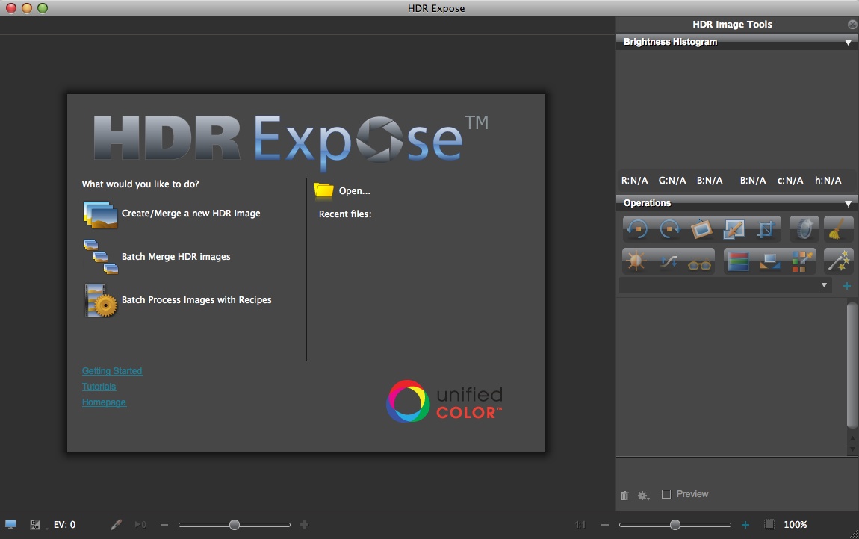Open the sun brightness/contrast tool

pyautogui.click(x=636, y=261)
